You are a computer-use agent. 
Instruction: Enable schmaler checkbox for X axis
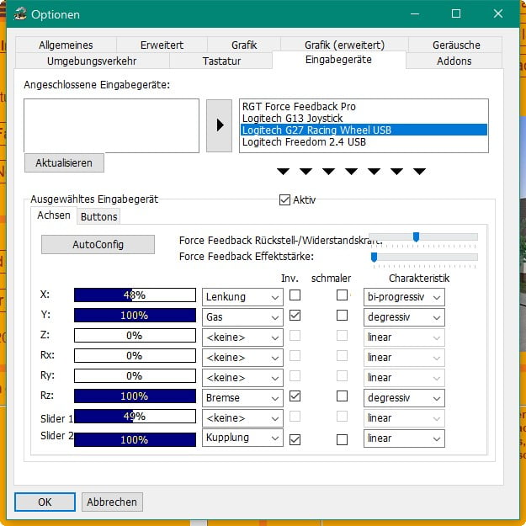pyautogui.click(x=342, y=295)
